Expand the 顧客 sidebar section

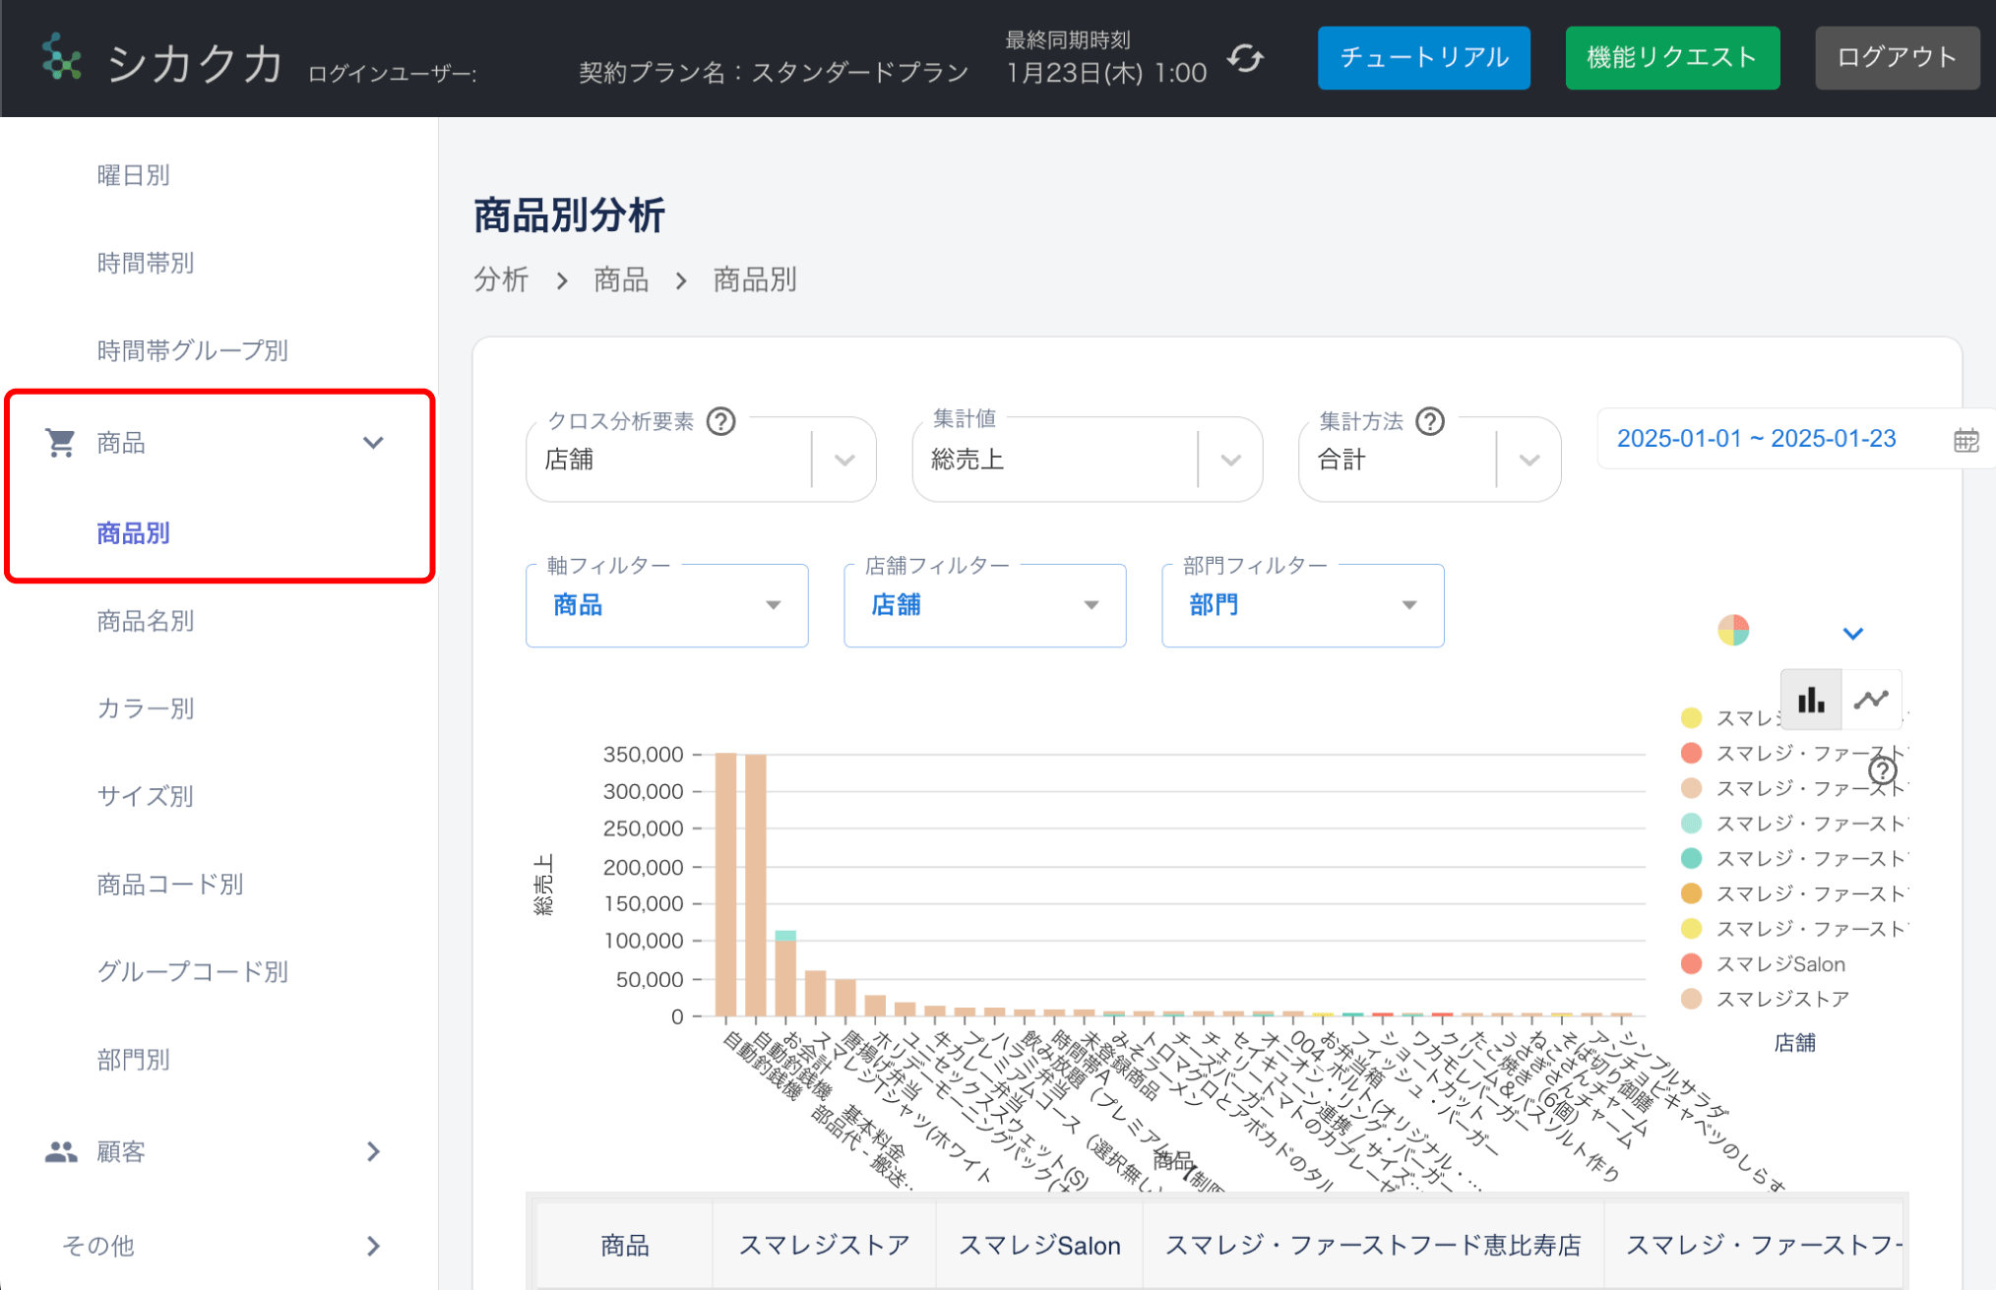(x=373, y=1151)
